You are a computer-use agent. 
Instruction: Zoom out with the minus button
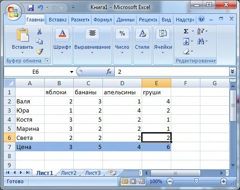click(170, 181)
